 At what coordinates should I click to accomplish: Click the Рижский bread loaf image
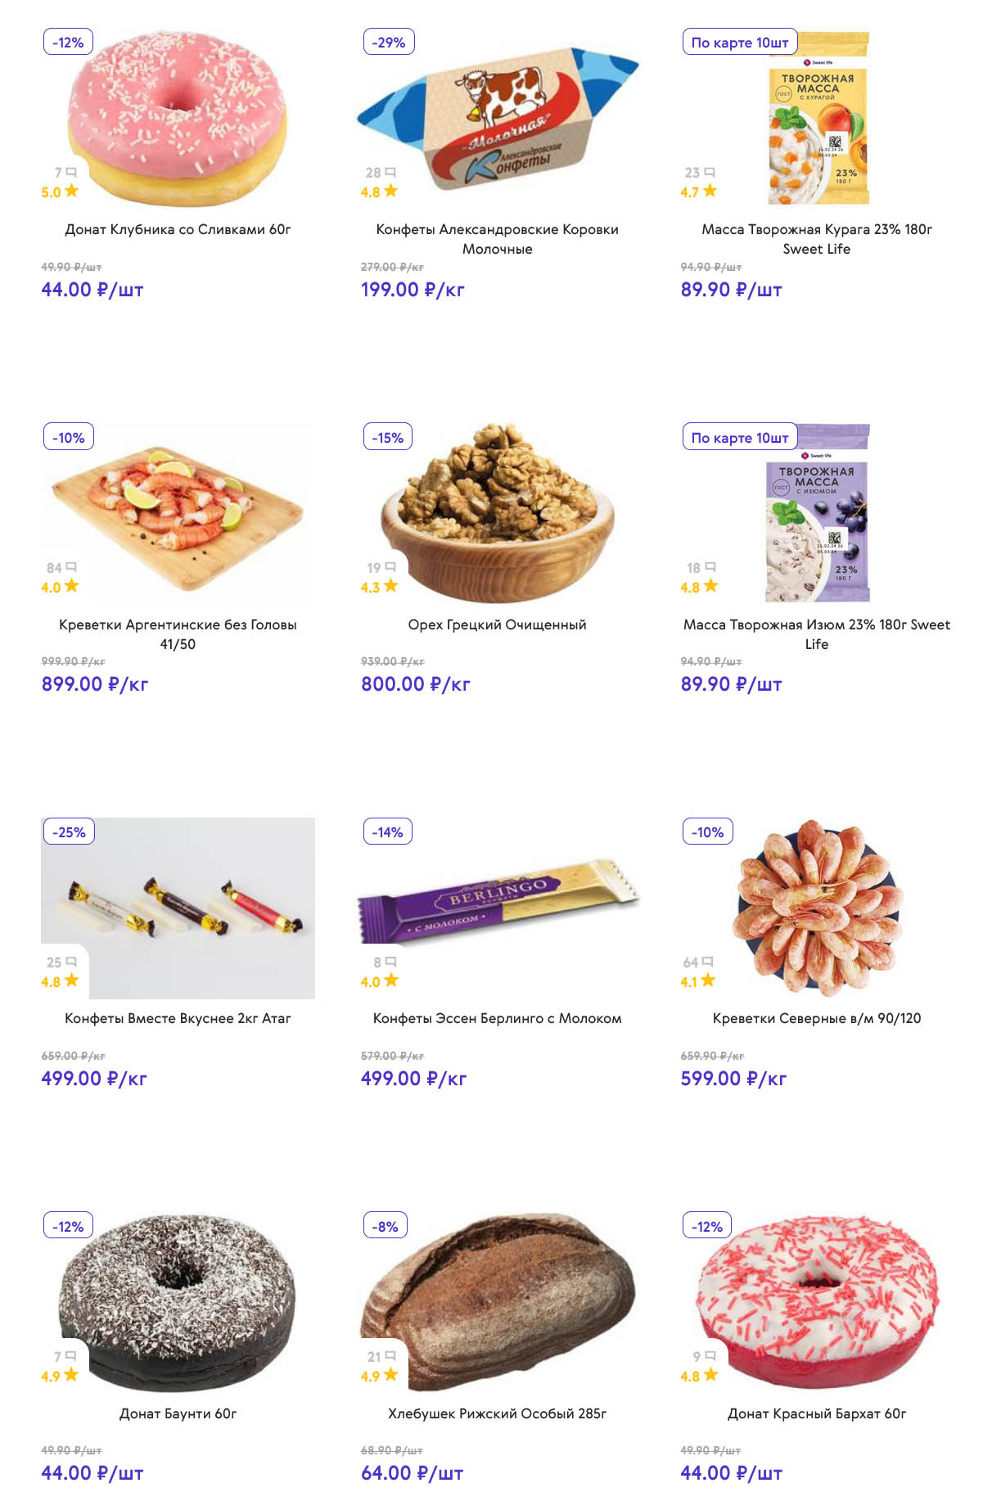click(x=497, y=1301)
